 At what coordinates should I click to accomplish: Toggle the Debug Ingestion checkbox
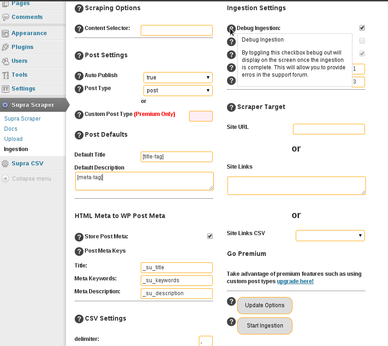362,28
